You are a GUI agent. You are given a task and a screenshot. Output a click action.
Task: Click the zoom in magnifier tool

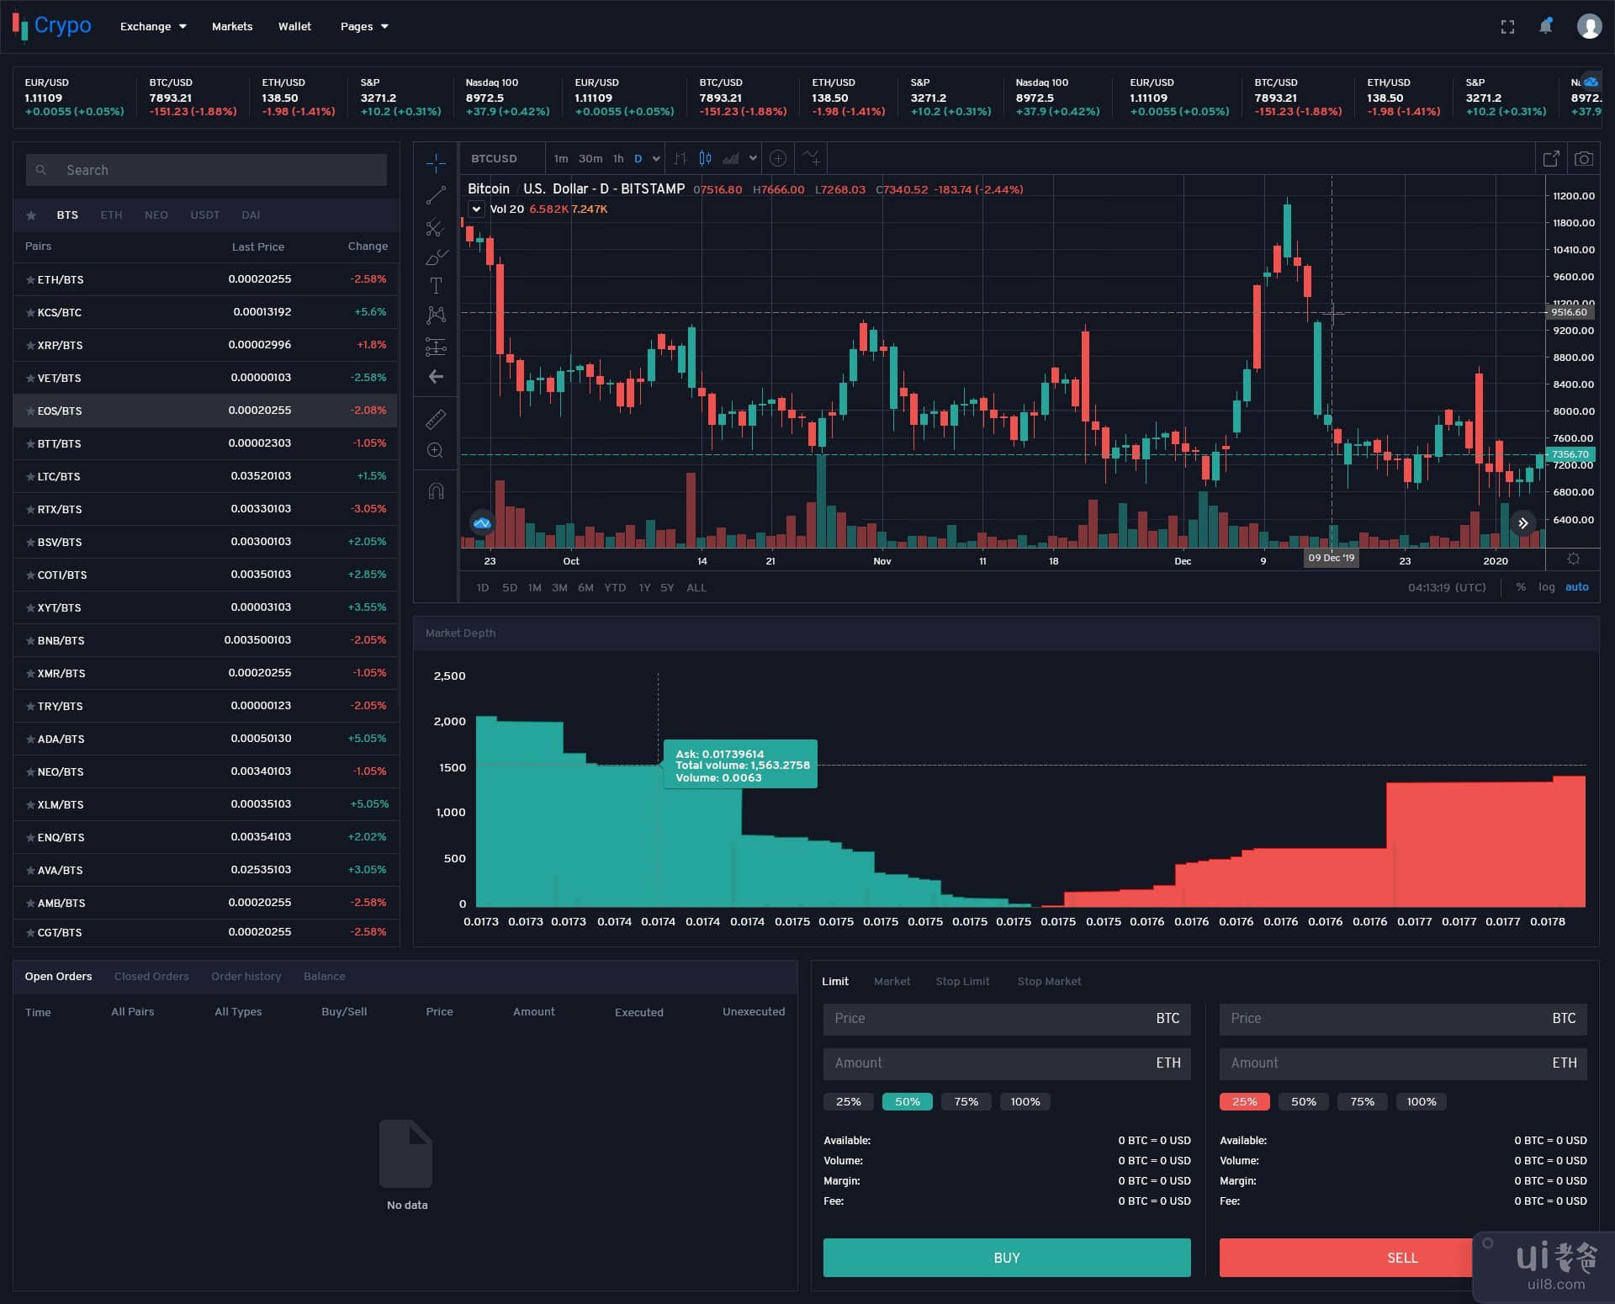click(436, 451)
